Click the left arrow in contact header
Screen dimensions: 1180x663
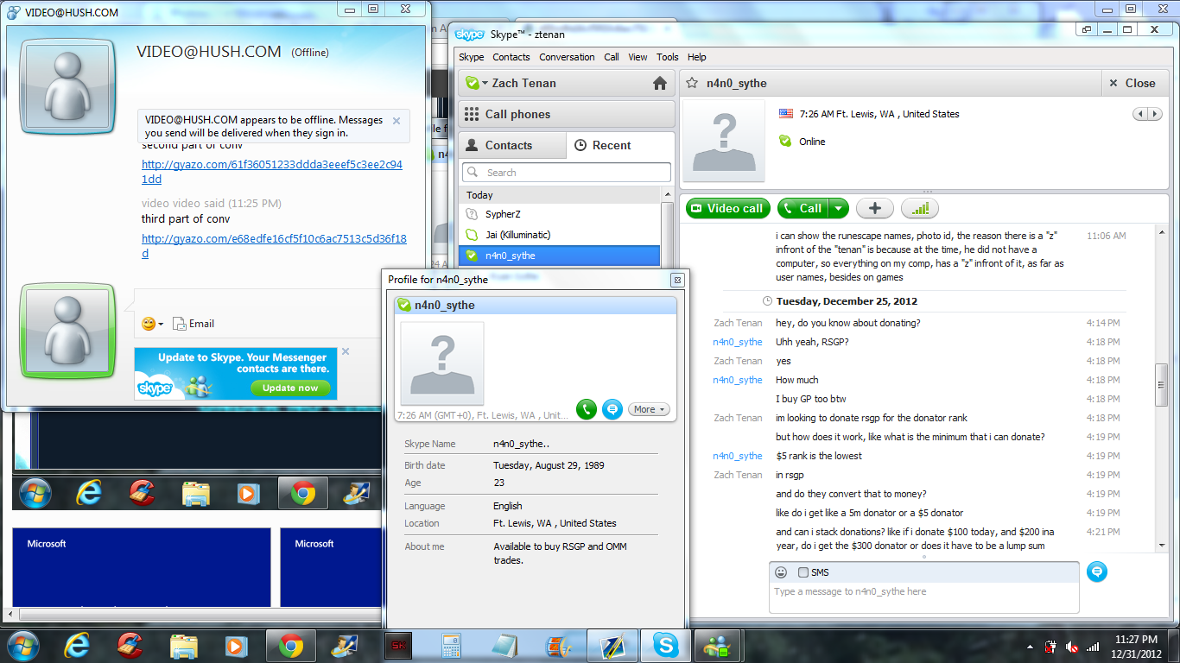tap(1141, 114)
